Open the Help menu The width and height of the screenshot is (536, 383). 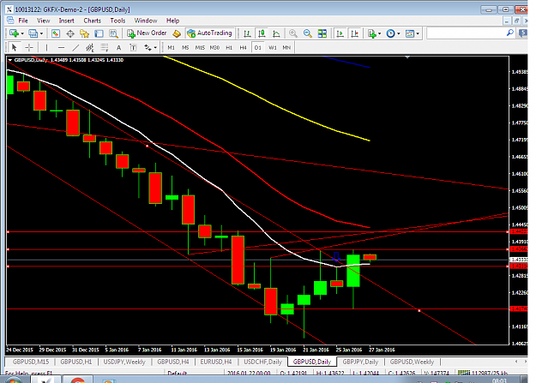pyautogui.click(x=172, y=21)
